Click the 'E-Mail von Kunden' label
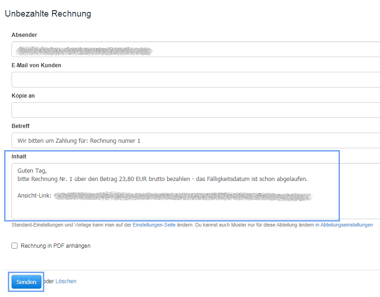 [x=36, y=65]
